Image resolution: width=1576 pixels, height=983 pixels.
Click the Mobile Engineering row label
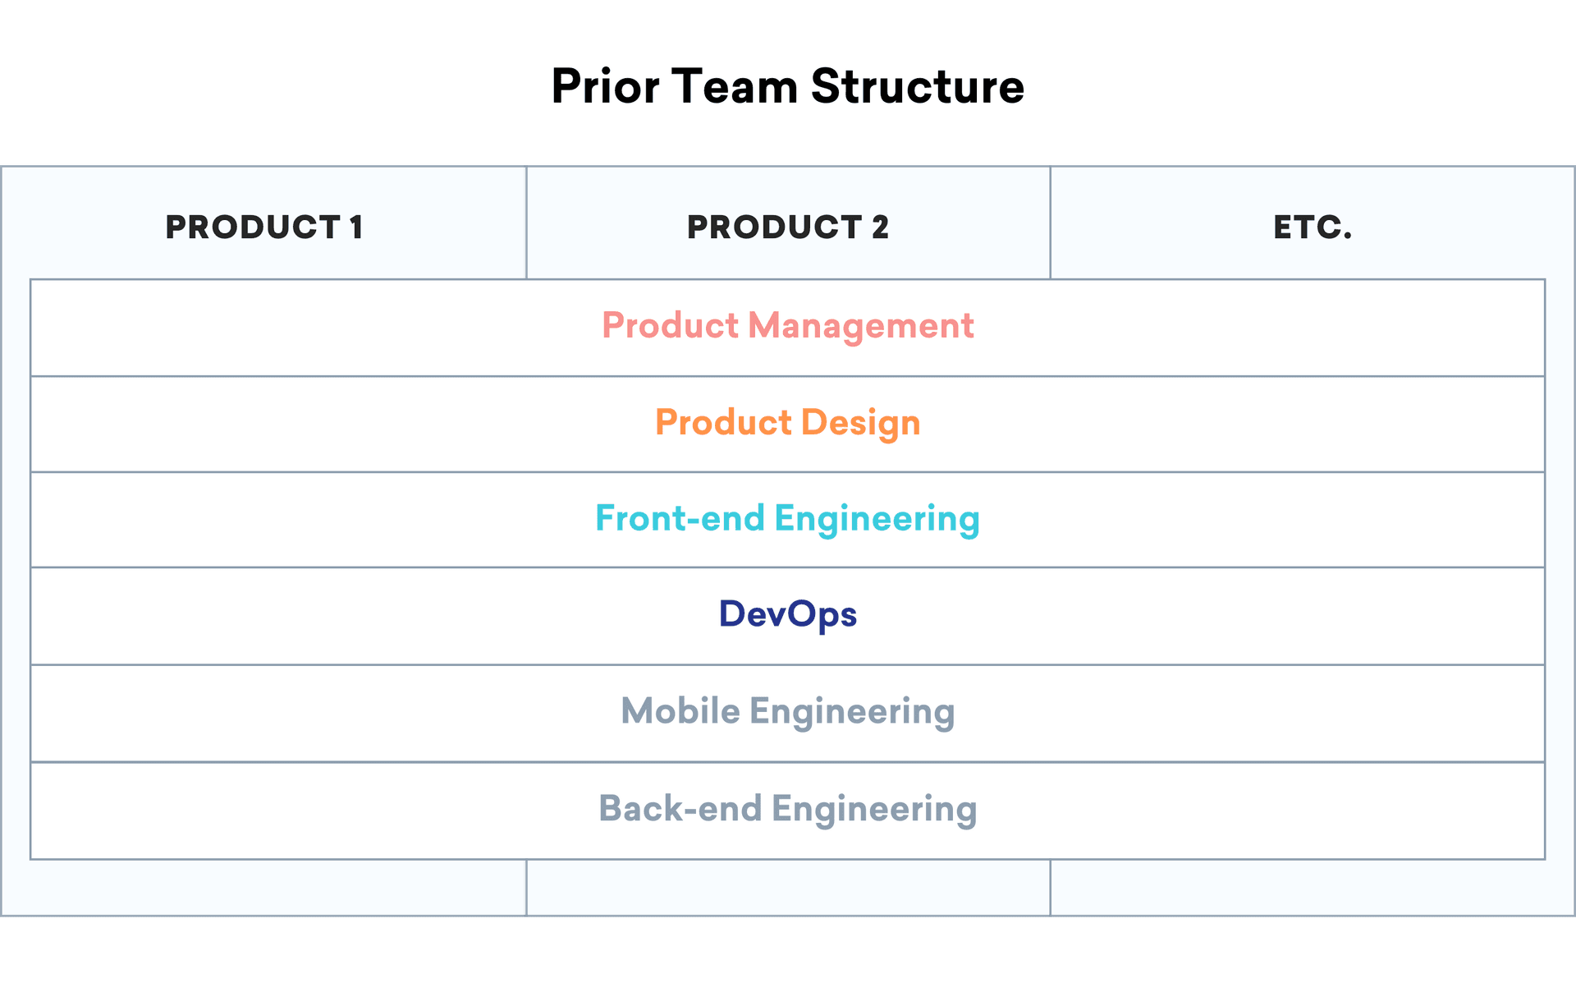tap(787, 711)
